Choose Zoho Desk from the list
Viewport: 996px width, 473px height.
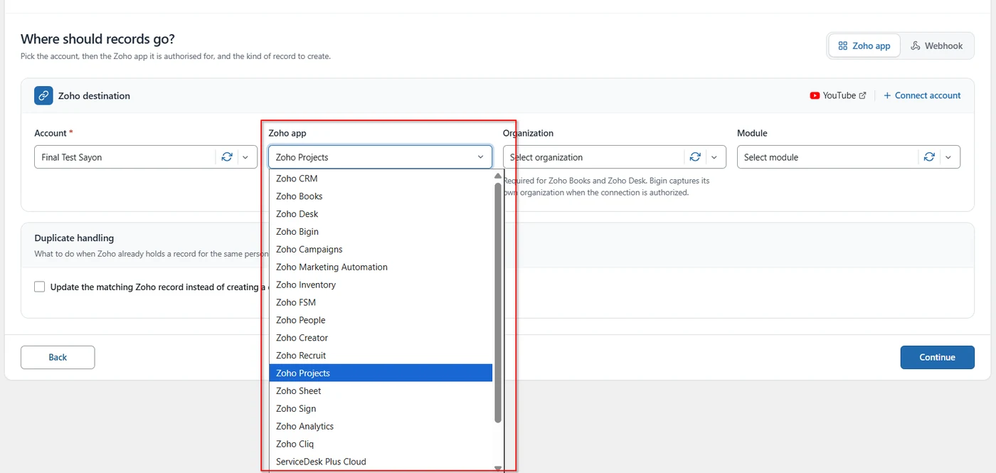pyautogui.click(x=381, y=214)
